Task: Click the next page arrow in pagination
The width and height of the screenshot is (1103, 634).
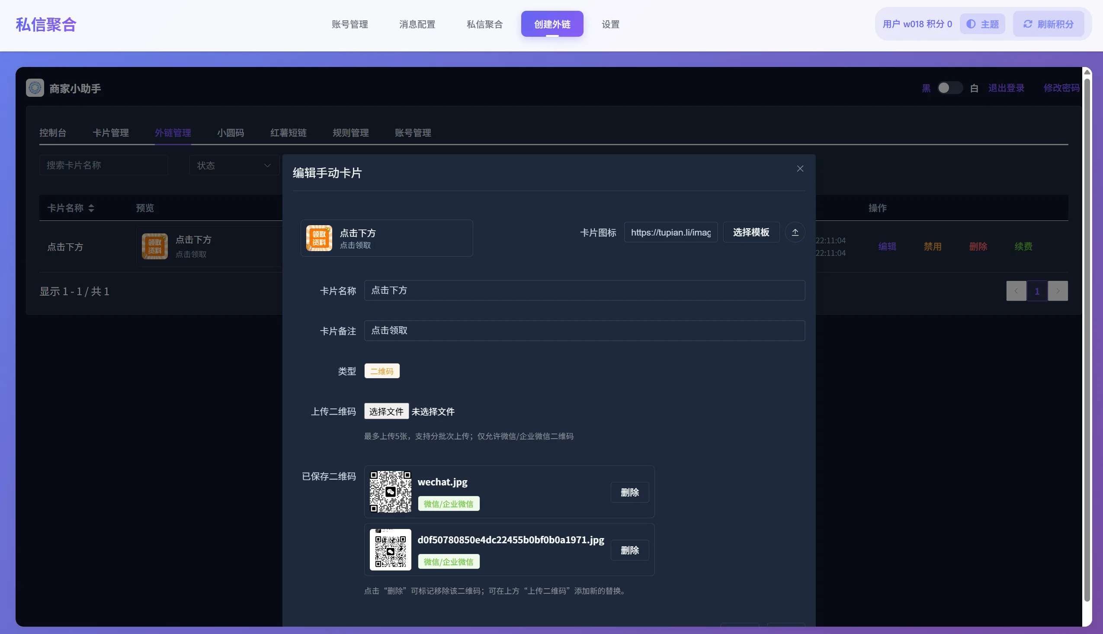Action: (x=1058, y=290)
